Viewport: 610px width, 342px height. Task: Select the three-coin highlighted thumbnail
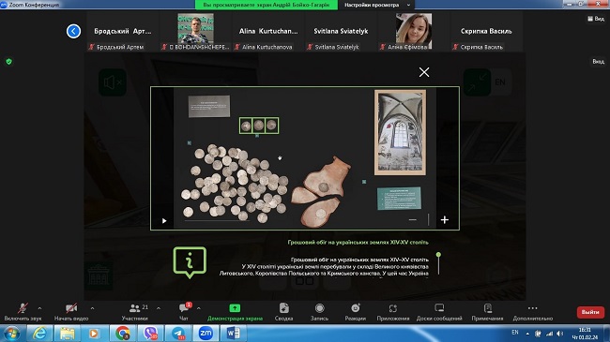point(259,126)
